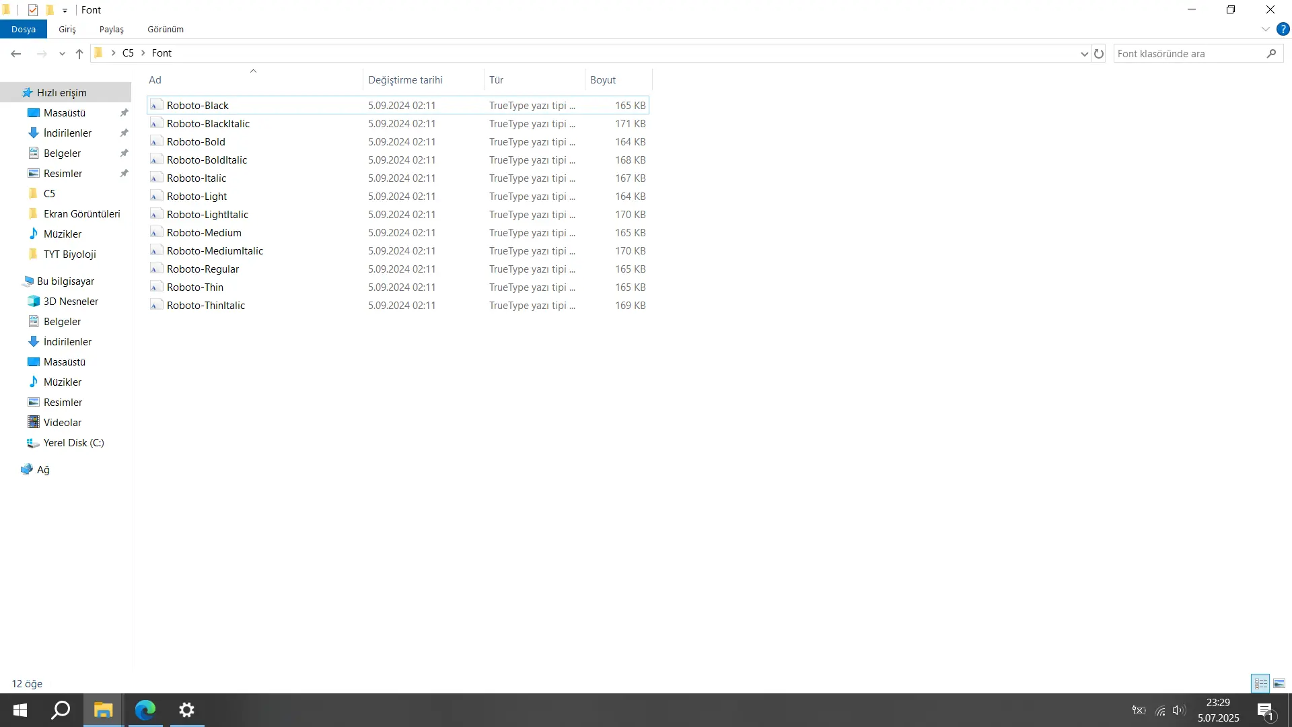Expand the address bar history dropdown

click(x=1084, y=54)
